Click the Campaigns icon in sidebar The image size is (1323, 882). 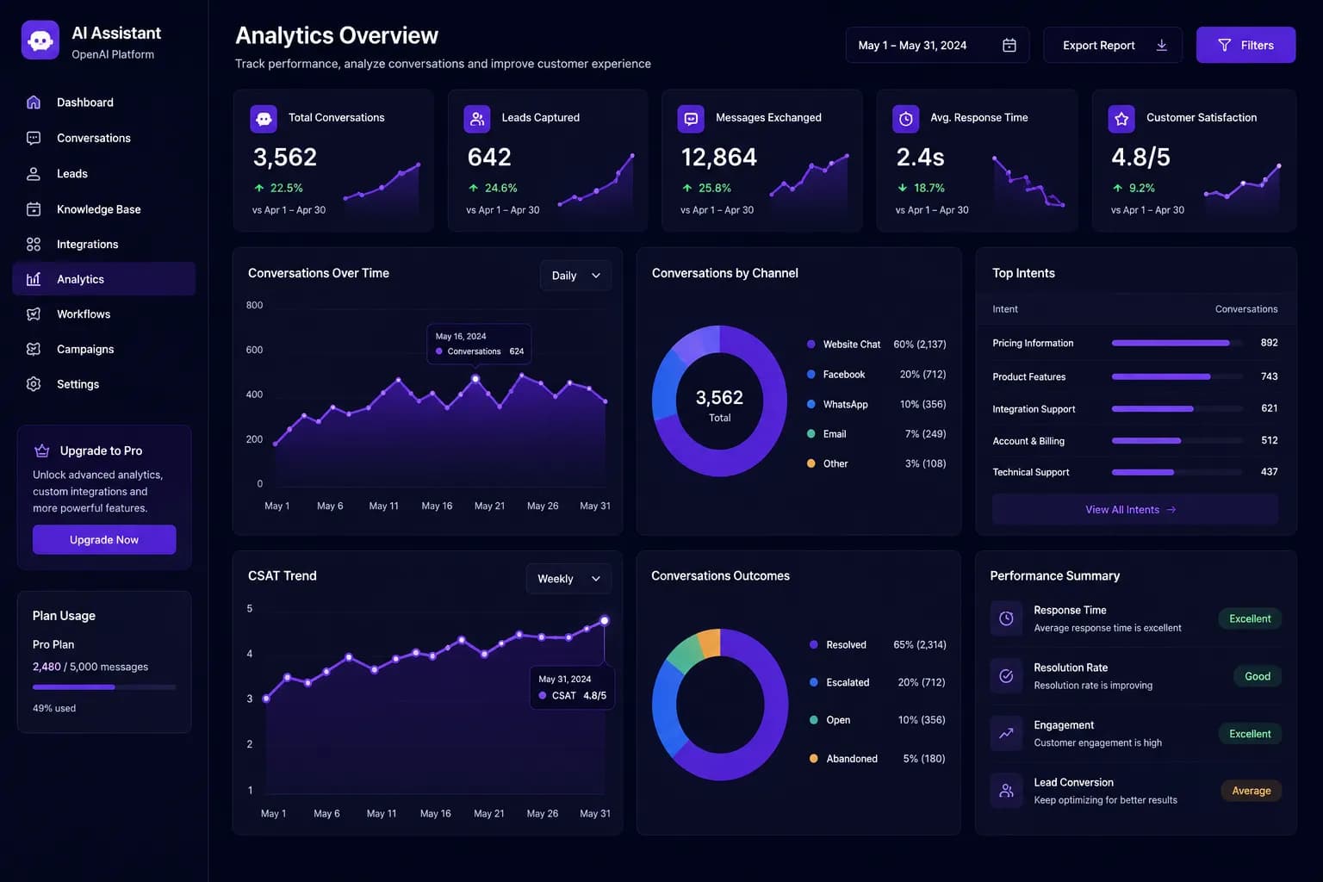[x=34, y=349]
